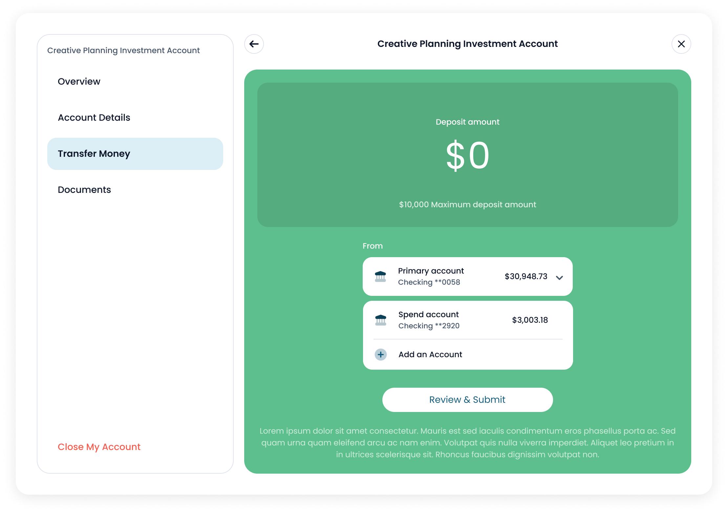Click the $0 deposit amount field
The image size is (728, 513).
[467, 155]
